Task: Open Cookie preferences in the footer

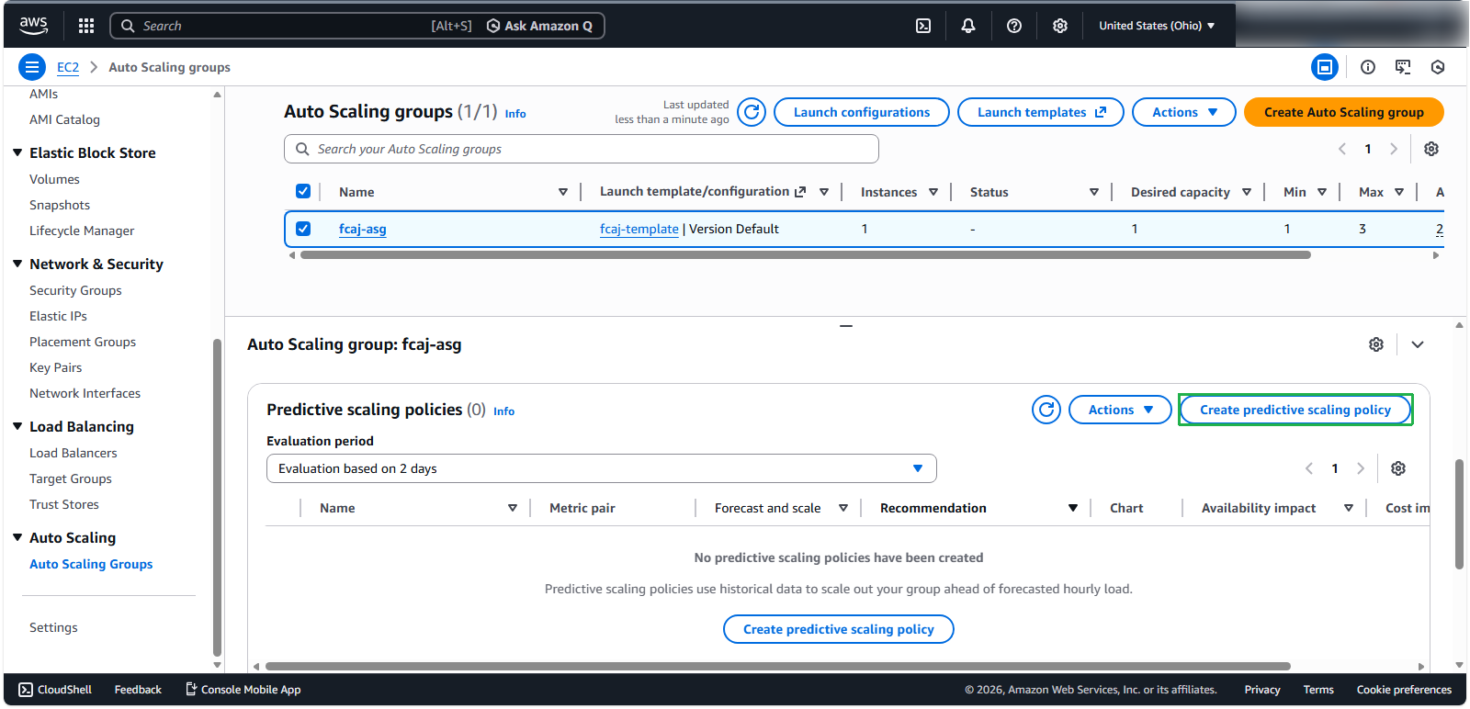Action: coord(1404,690)
